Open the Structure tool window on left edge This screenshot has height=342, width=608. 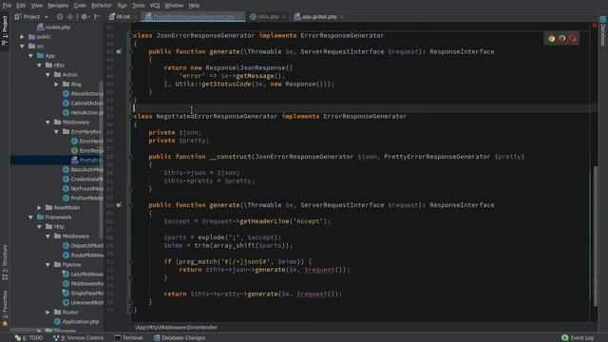[5, 263]
